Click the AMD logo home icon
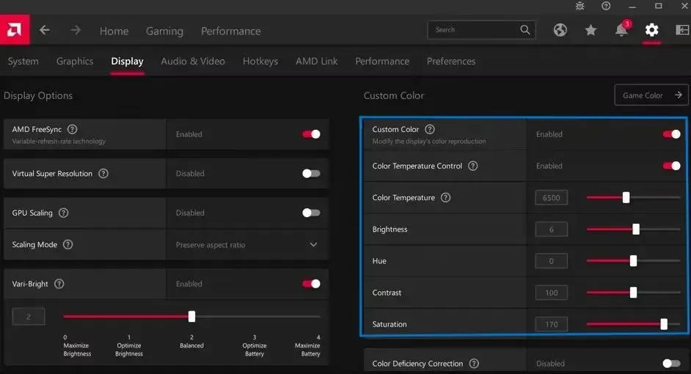This screenshot has height=374, width=691. click(x=13, y=31)
